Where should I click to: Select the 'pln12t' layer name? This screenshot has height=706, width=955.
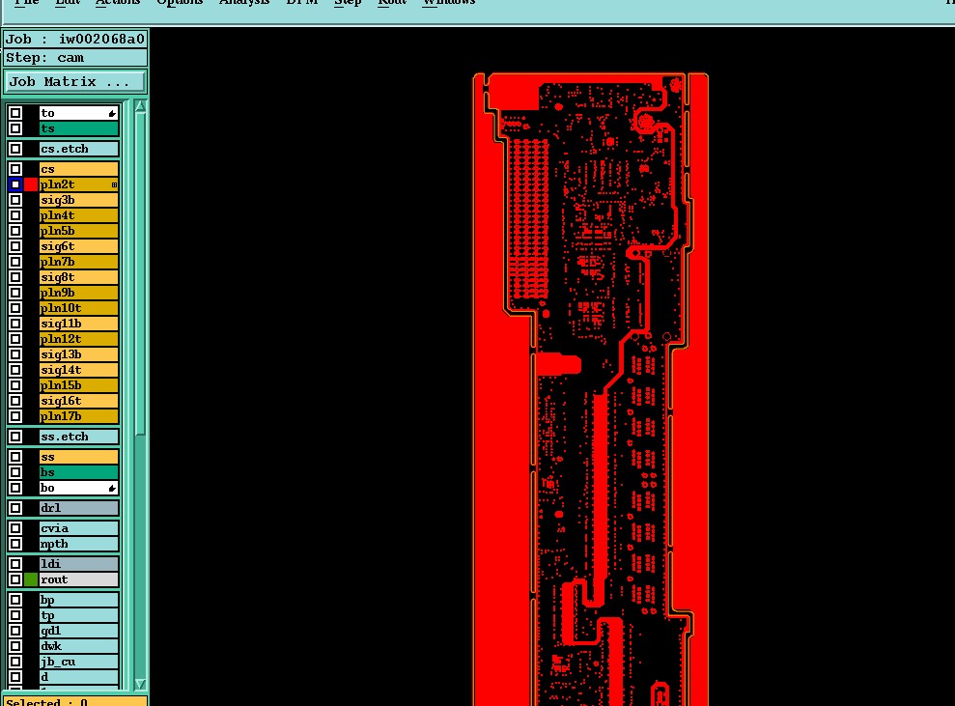click(78, 339)
